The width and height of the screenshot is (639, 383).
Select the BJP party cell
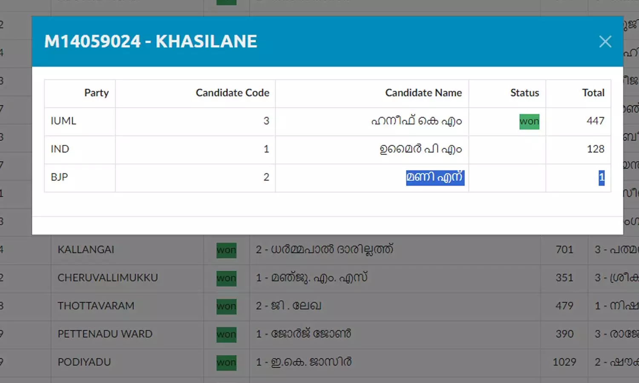[60, 177]
